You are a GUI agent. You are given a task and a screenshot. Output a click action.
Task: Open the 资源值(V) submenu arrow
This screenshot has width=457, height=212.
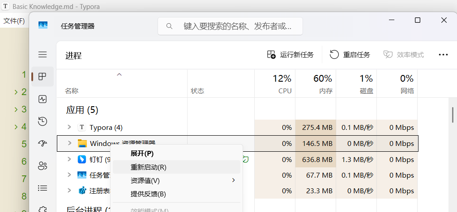point(233,180)
